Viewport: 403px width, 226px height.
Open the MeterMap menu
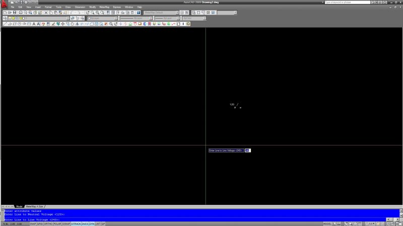104,7
